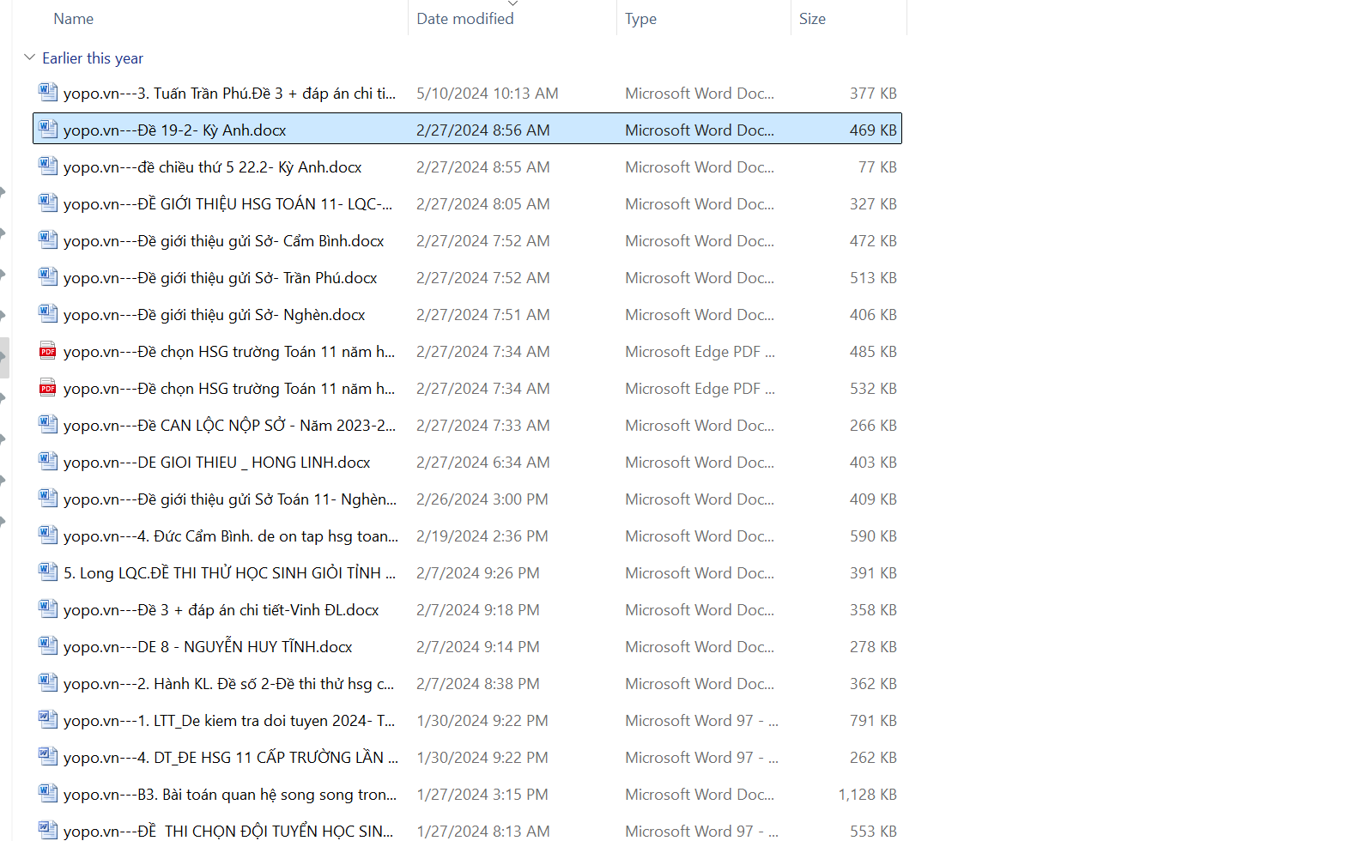
Task: Click Word icon of B3. Bài toán quan hệ song song
Action: pyautogui.click(x=48, y=793)
